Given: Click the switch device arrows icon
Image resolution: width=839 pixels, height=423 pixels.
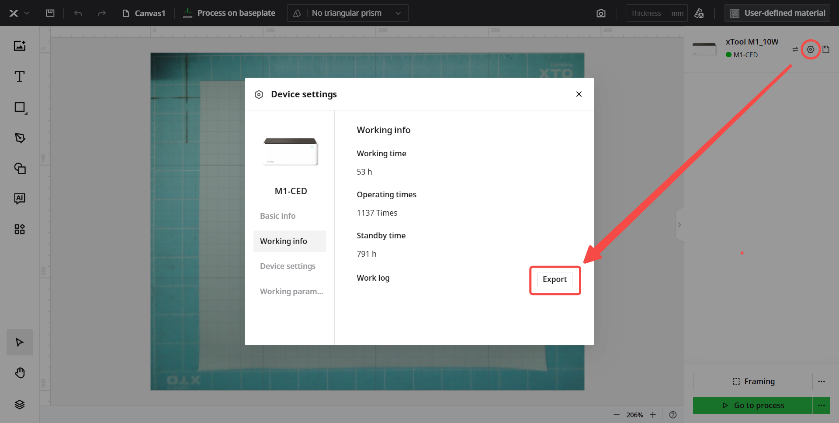Looking at the screenshot, I should coord(795,49).
